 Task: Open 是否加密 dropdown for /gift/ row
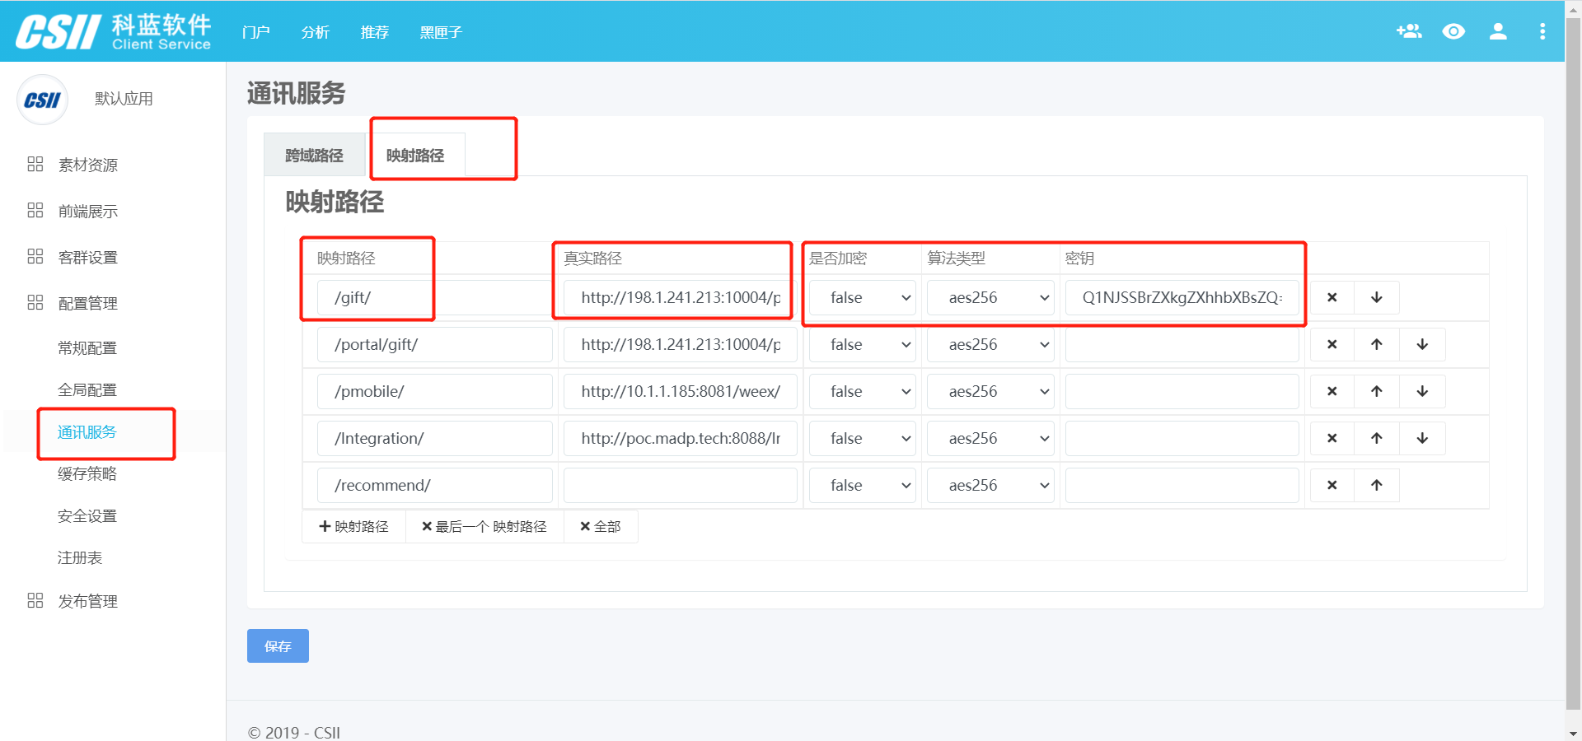(x=863, y=297)
